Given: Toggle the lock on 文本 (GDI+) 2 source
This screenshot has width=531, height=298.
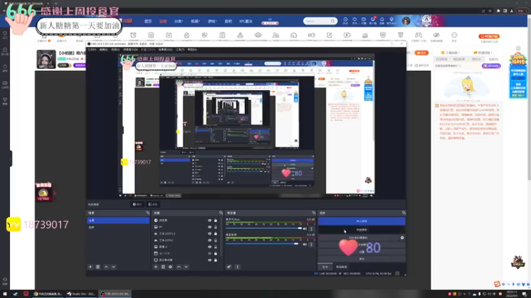Looking at the screenshot, I should coord(215,234).
